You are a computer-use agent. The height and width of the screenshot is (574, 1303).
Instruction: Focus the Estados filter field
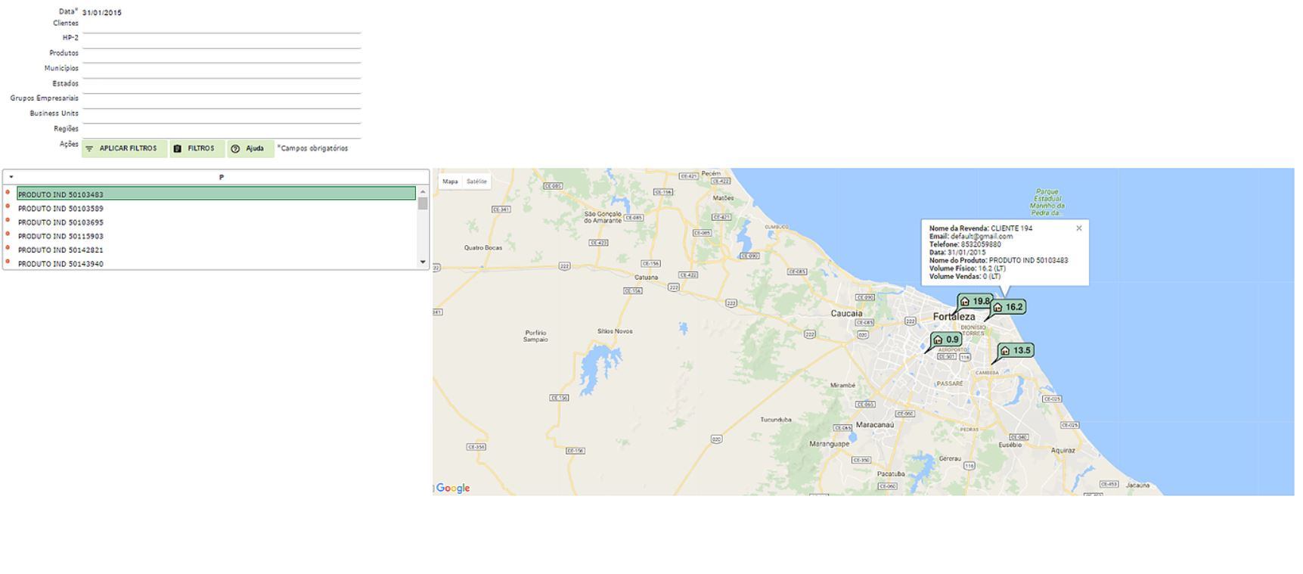point(222,87)
